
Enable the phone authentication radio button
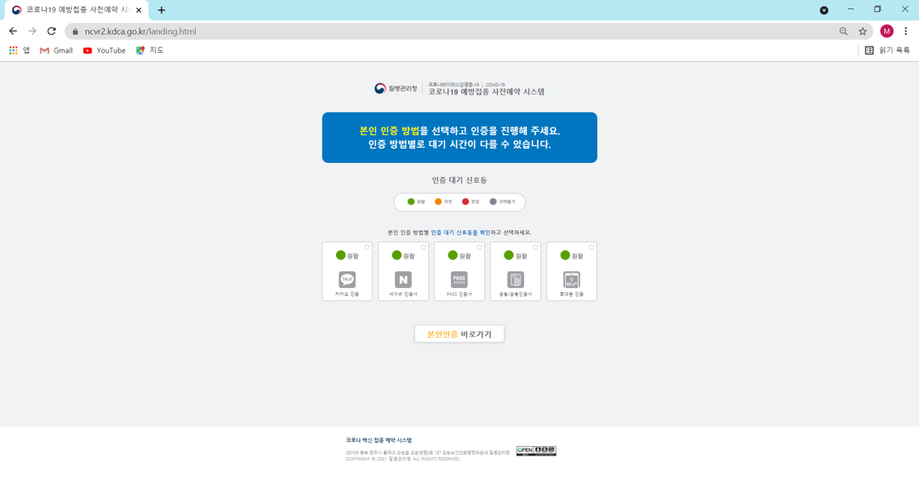click(591, 247)
